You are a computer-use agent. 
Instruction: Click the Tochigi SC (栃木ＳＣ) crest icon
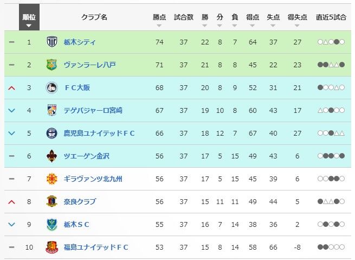[51, 224]
